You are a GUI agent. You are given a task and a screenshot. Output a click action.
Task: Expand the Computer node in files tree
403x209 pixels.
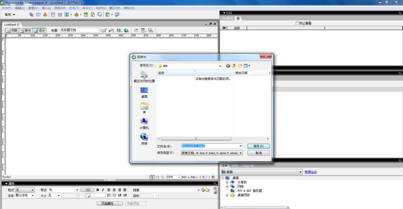pos(227,182)
